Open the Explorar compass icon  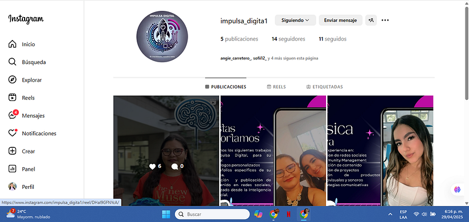point(12,80)
